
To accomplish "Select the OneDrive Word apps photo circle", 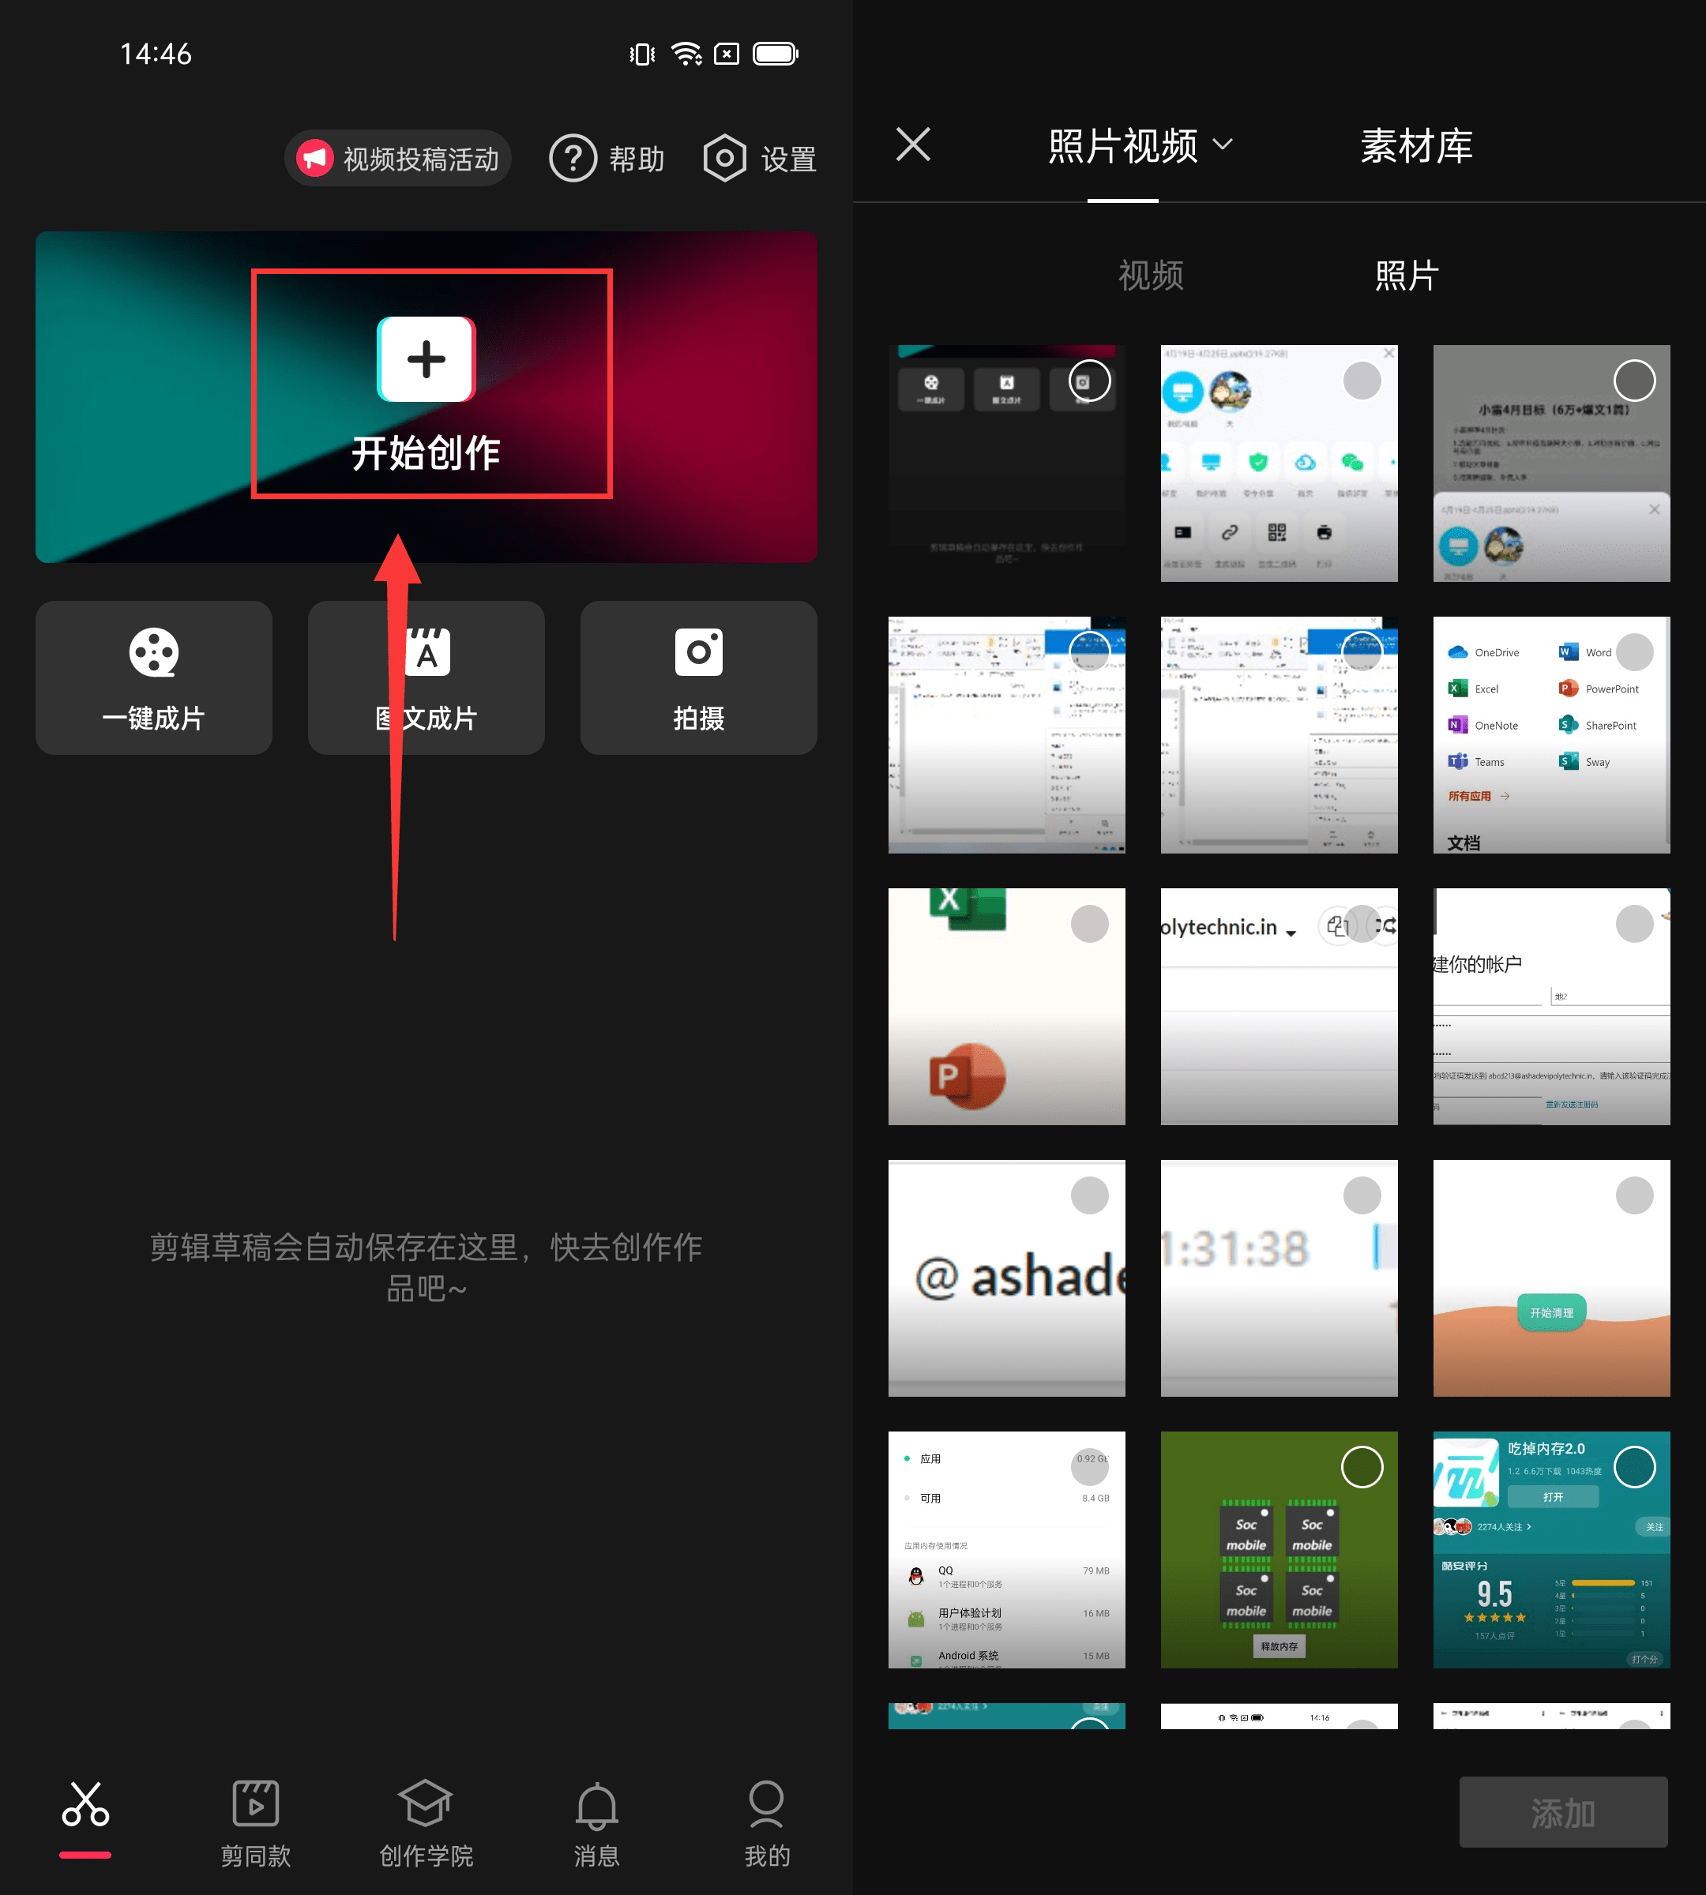I will (x=1634, y=652).
